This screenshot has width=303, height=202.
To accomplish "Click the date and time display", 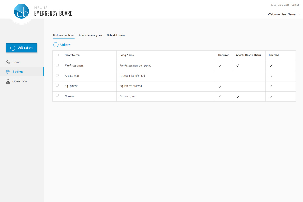I will click(x=285, y=5).
